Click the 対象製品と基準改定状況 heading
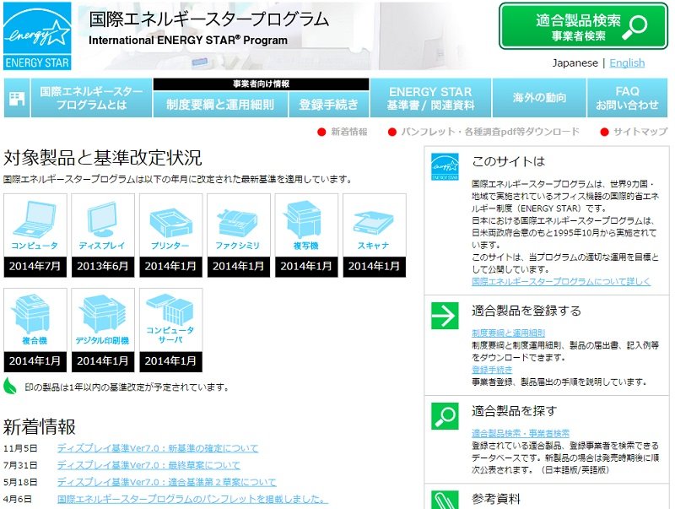The image size is (675, 509). tap(102, 158)
